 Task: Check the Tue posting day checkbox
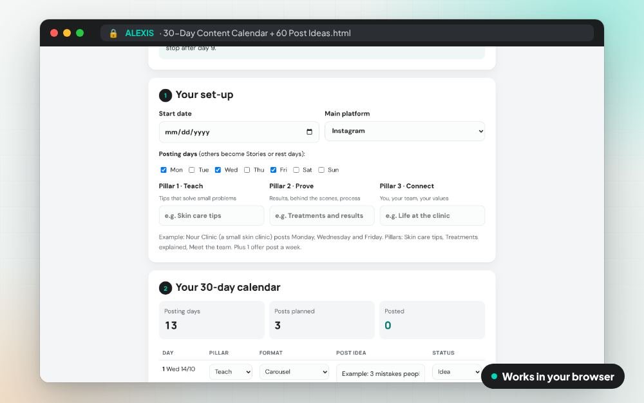191,170
